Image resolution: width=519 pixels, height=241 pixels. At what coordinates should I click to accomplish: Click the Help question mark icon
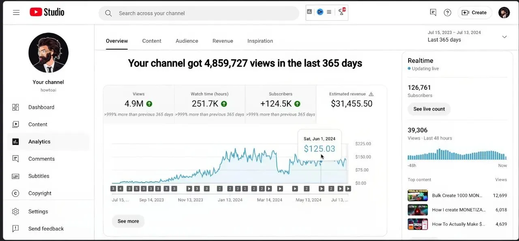point(447,13)
